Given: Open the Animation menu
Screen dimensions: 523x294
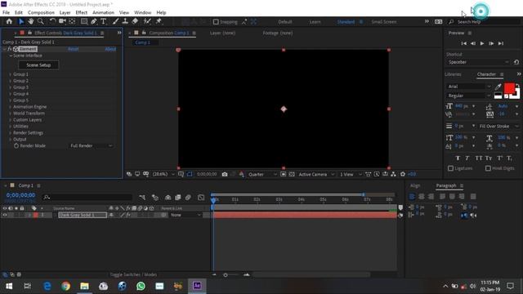Looking at the screenshot, I should coord(103,12).
